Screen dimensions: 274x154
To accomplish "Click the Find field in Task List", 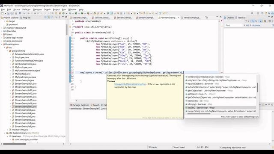I will pos(234,25).
